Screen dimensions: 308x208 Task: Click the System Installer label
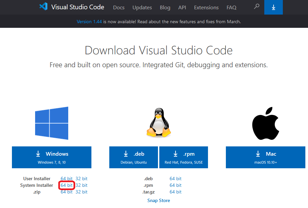(36, 185)
